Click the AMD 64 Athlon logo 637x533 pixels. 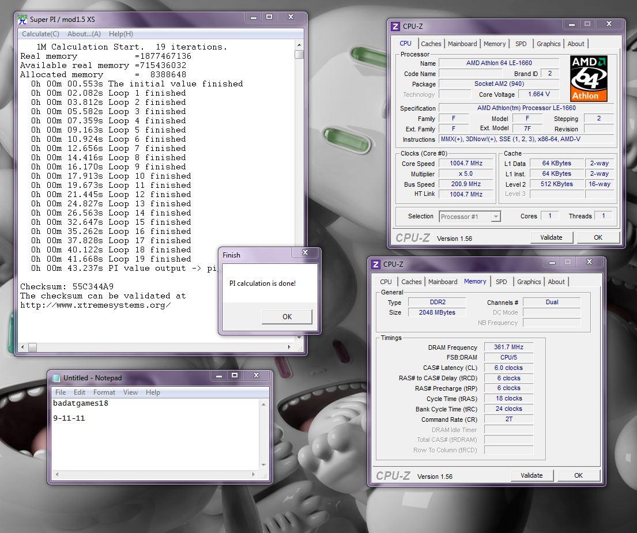coord(589,79)
